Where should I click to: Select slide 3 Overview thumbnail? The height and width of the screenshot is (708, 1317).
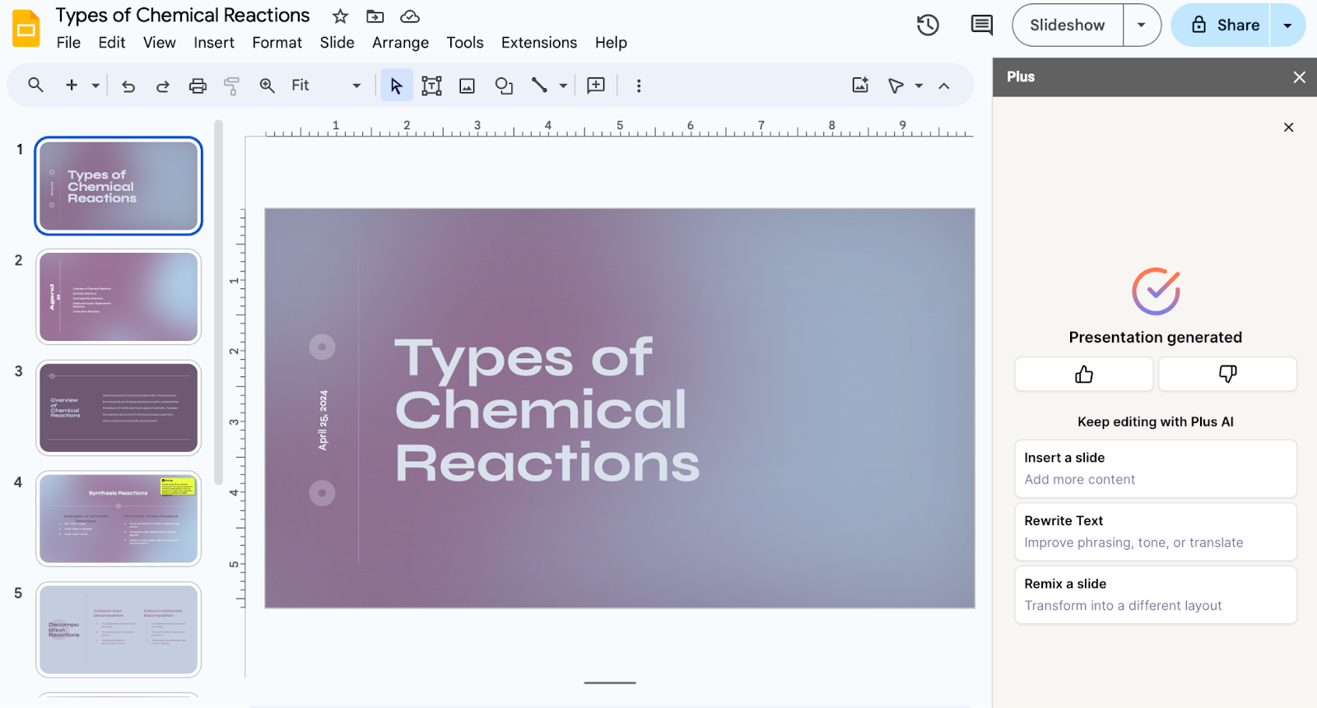[119, 408]
